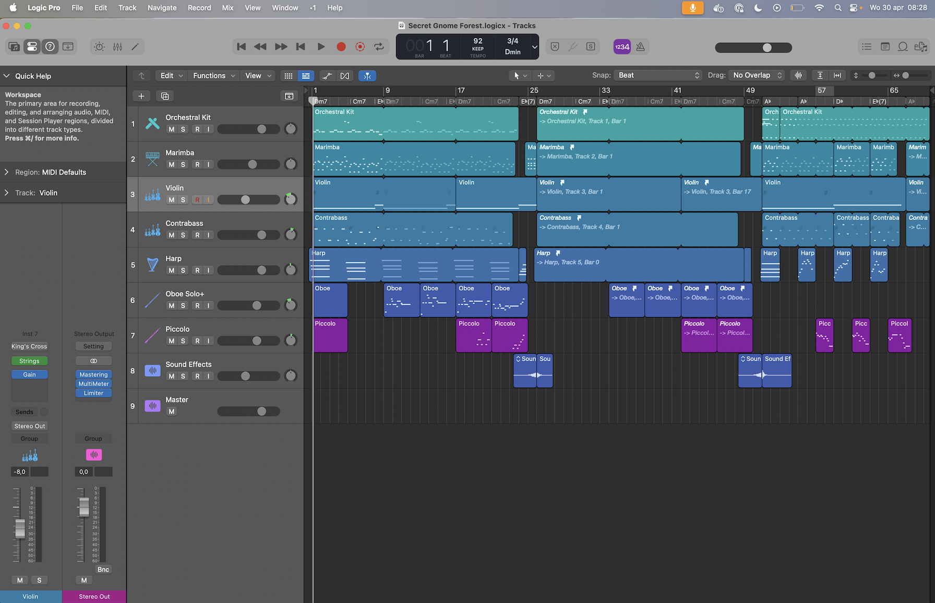Open the Editors pencil icon
Viewport: 935px width, 603px height.
point(135,46)
